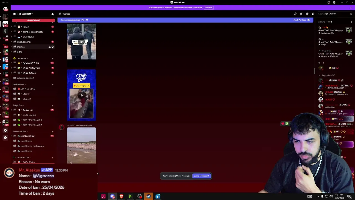This screenshot has height=200, width=355.
Task: Disable Streamer Mode button
Action: (x=209, y=7)
